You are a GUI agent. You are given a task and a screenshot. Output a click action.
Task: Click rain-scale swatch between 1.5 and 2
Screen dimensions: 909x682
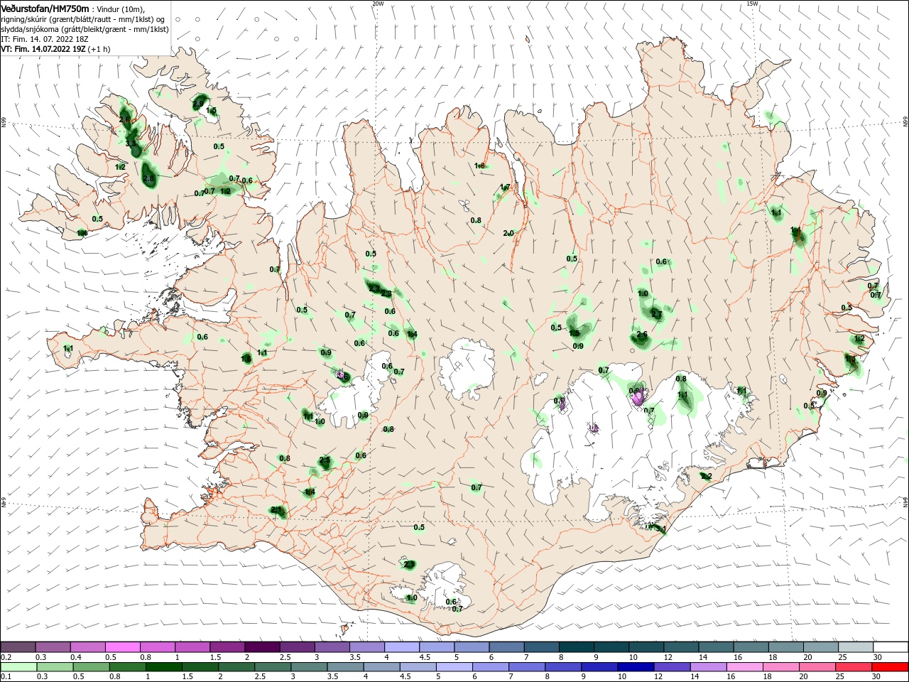click(200, 667)
